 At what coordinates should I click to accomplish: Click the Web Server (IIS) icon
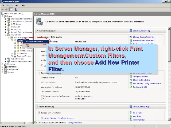coord(9,59)
